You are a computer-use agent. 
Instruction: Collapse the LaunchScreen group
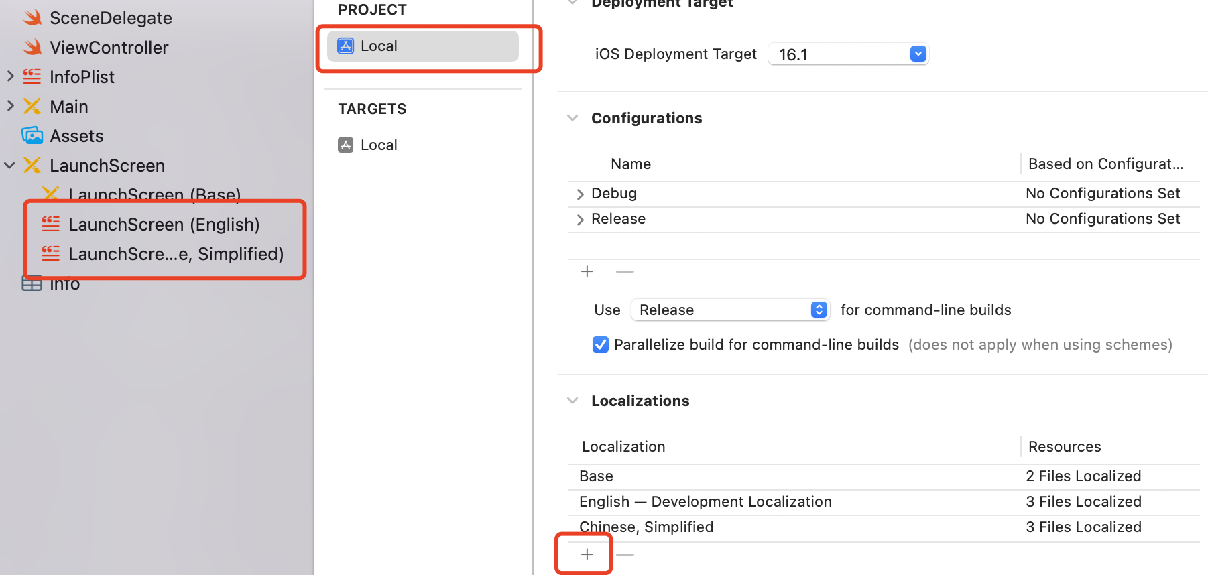click(10, 165)
